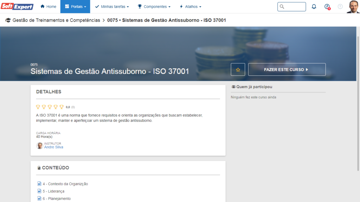Click the fifth trophy rating icon
Screen dimensions: 360x202
click(x=62, y=107)
